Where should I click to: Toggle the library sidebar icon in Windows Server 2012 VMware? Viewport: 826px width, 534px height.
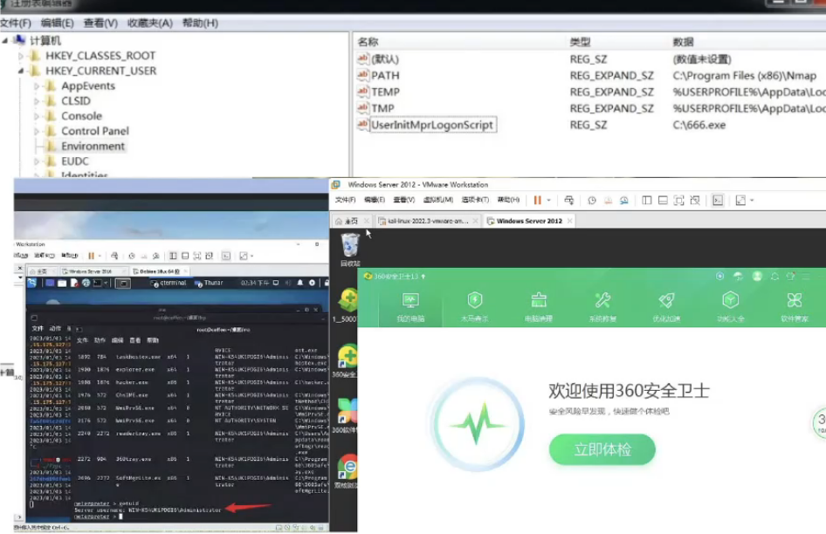[647, 200]
